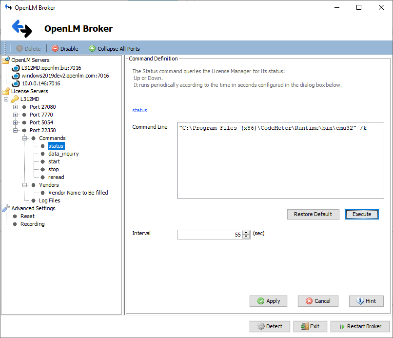Click the Collapse All Ports icon
This screenshot has height=338, width=393.
92,49
